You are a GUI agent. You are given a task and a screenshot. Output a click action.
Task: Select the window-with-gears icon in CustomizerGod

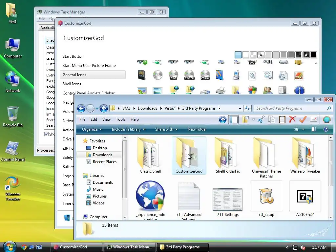268,75
